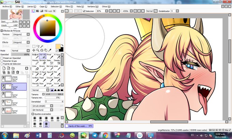Hide layer 4 visibility eye
232x139 pixels.
tap(3, 85)
